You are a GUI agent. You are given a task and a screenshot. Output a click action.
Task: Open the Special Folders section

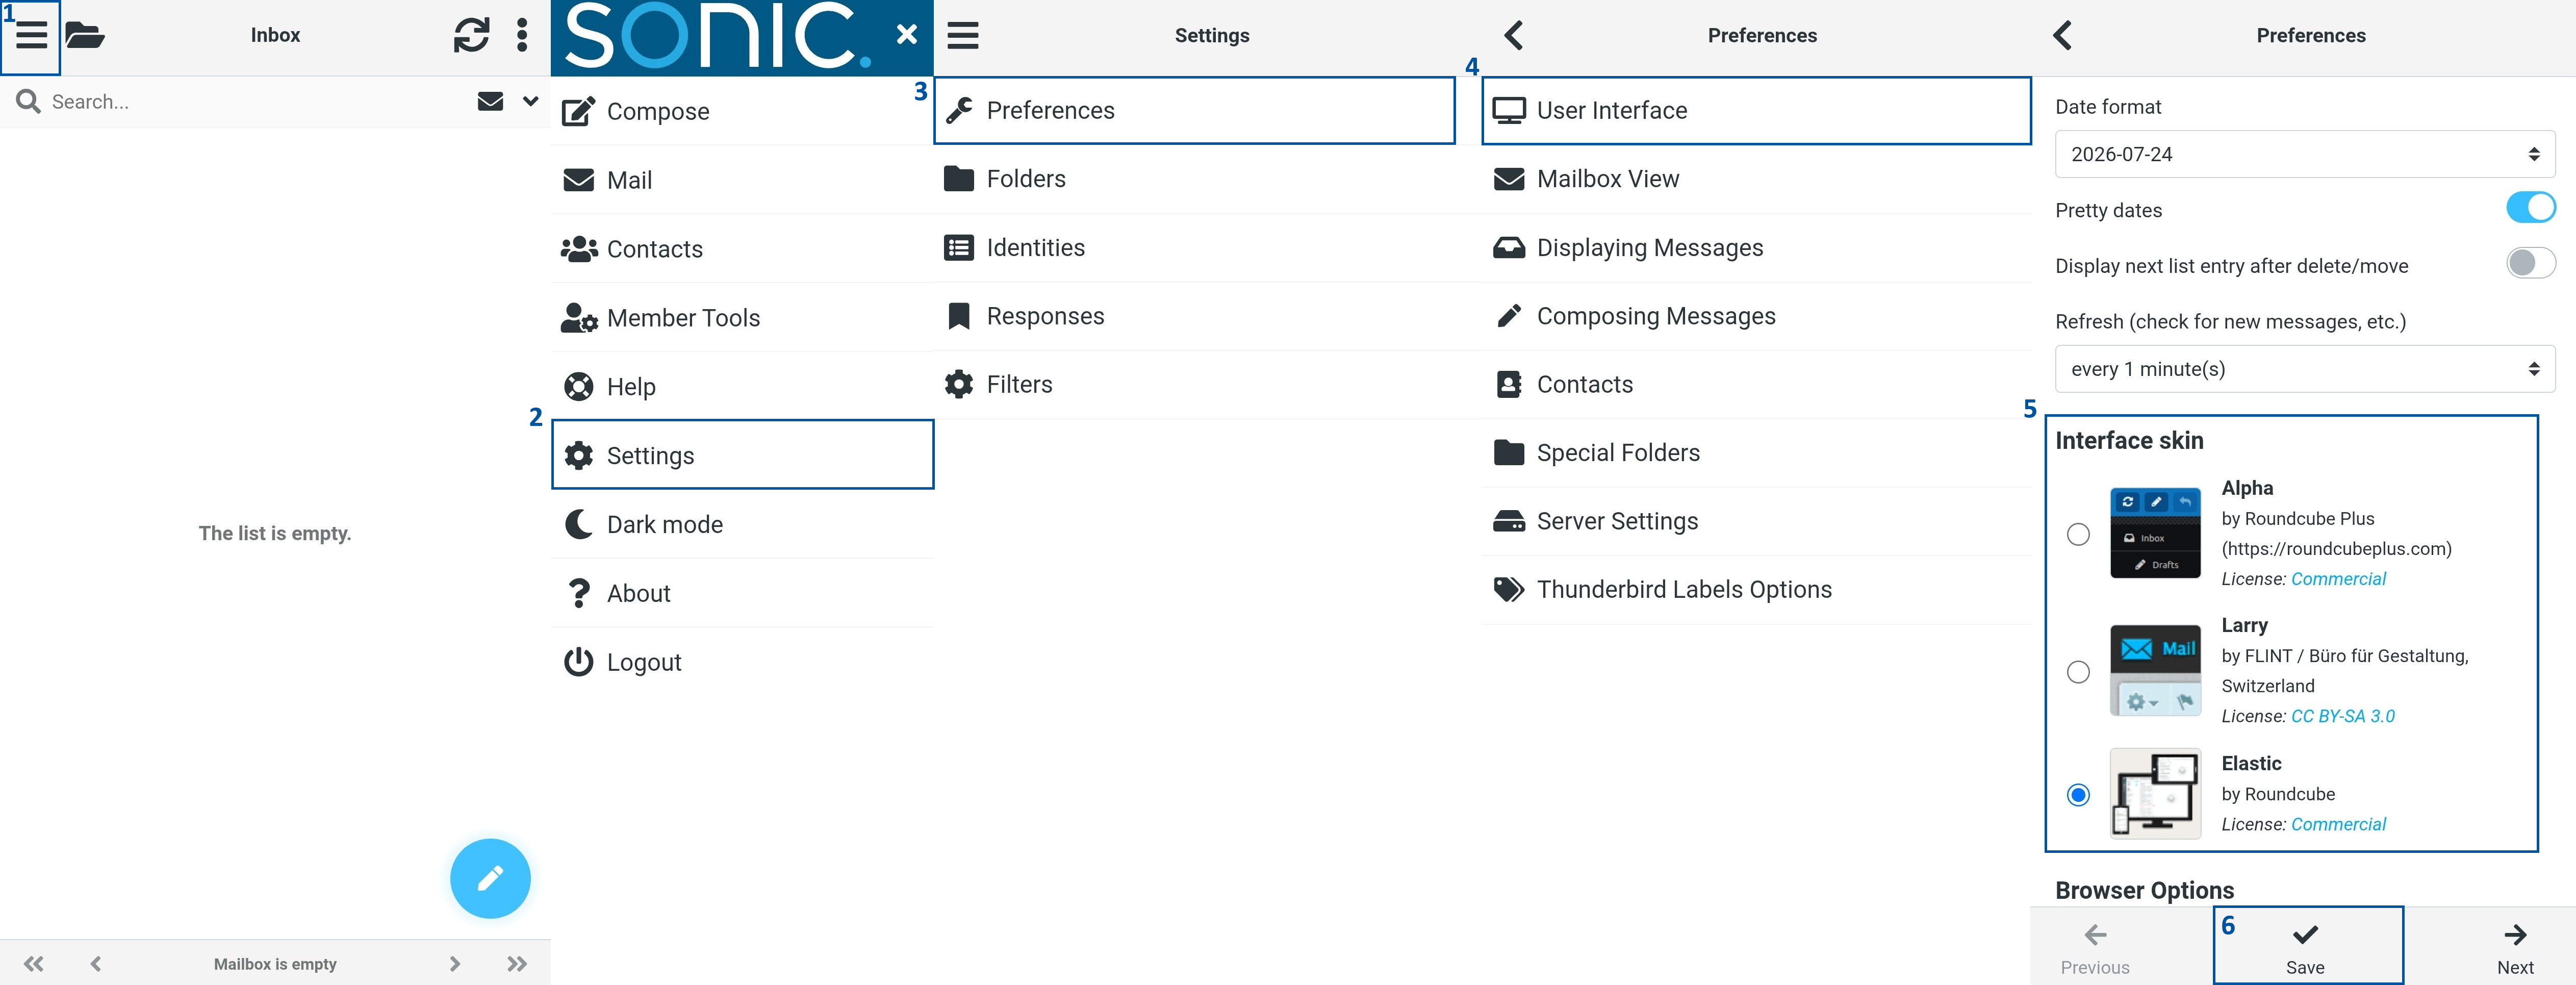point(1756,453)
